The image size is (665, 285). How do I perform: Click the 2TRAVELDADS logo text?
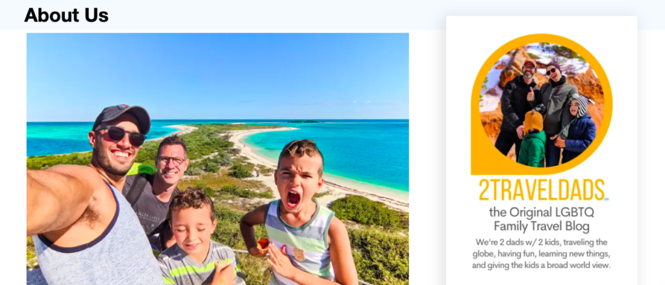(542, 190)
